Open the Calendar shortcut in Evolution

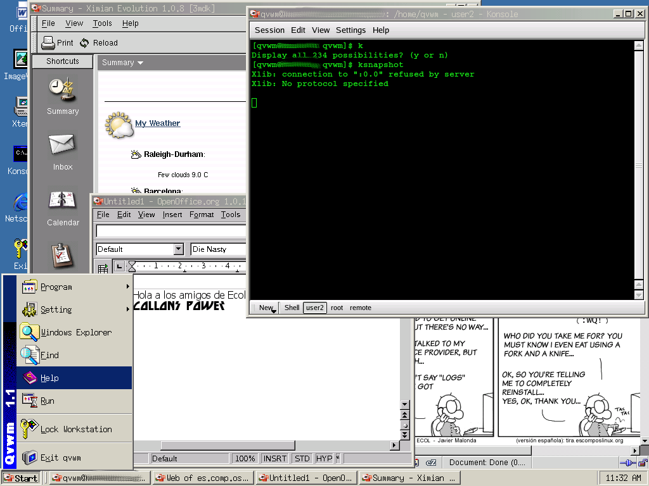(x=62, y=200)
